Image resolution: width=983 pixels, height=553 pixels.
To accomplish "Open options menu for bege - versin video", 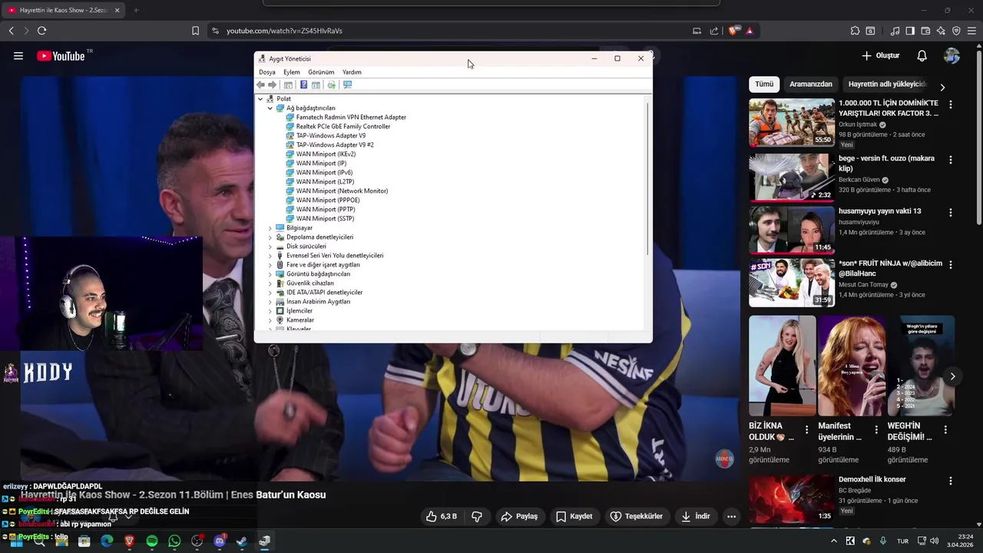I will [951, 160].
